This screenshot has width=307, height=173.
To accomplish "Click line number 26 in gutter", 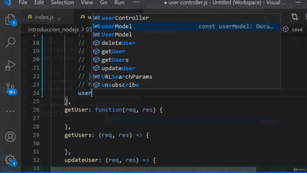I will point(36,110).
